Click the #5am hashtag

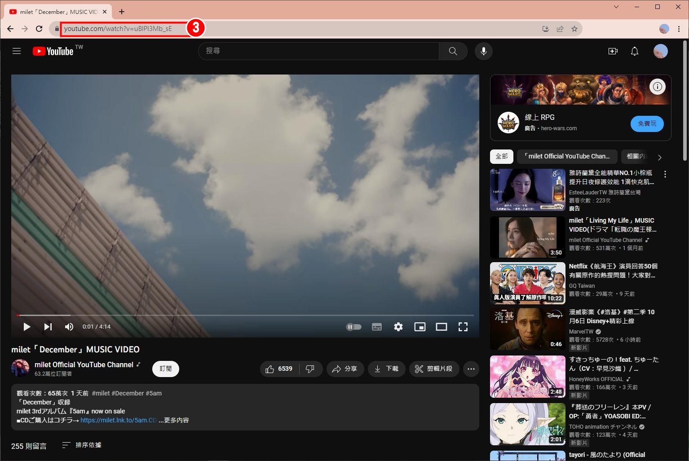[154, 393]
